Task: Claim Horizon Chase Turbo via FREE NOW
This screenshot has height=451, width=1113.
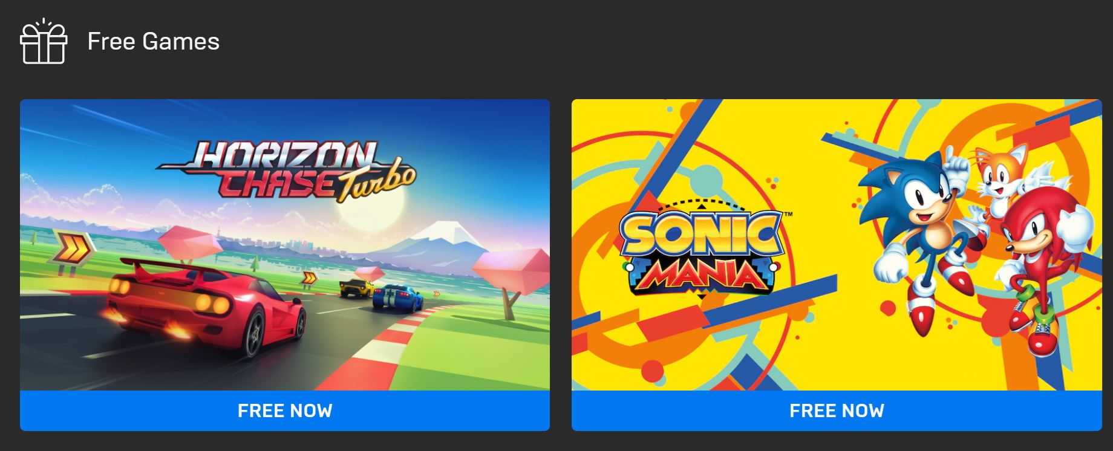Action: coord(285,411)
